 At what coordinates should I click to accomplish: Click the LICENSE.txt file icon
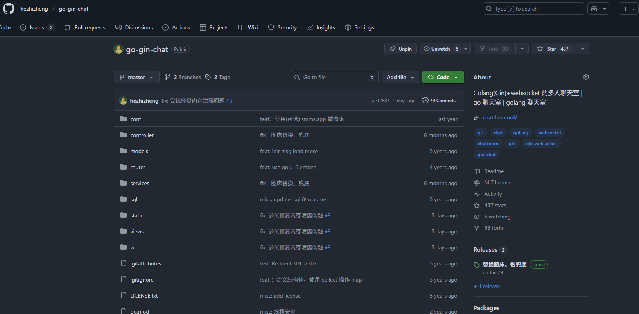pos(124,296)
